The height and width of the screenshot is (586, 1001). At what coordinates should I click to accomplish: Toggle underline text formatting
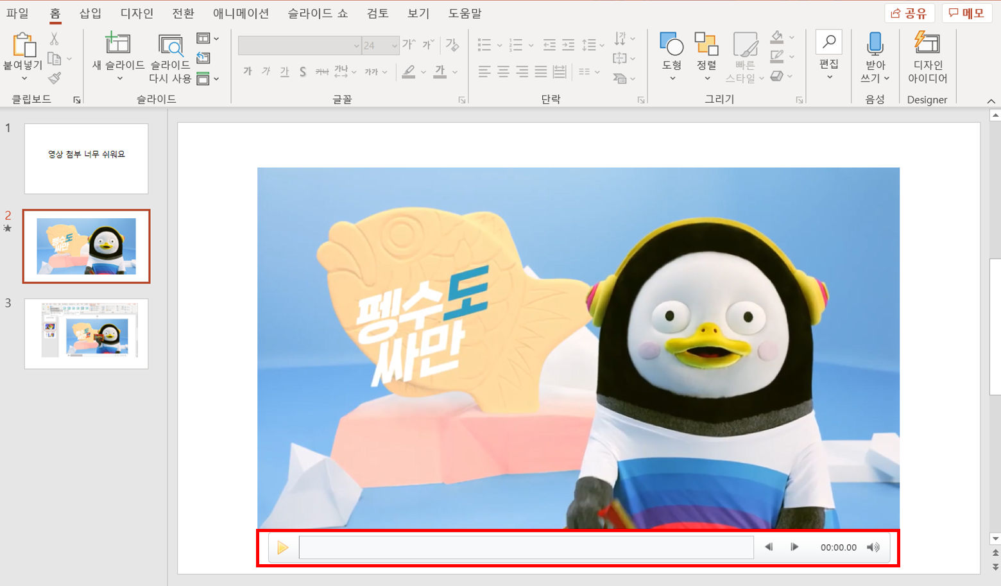(x=285, y=71)
